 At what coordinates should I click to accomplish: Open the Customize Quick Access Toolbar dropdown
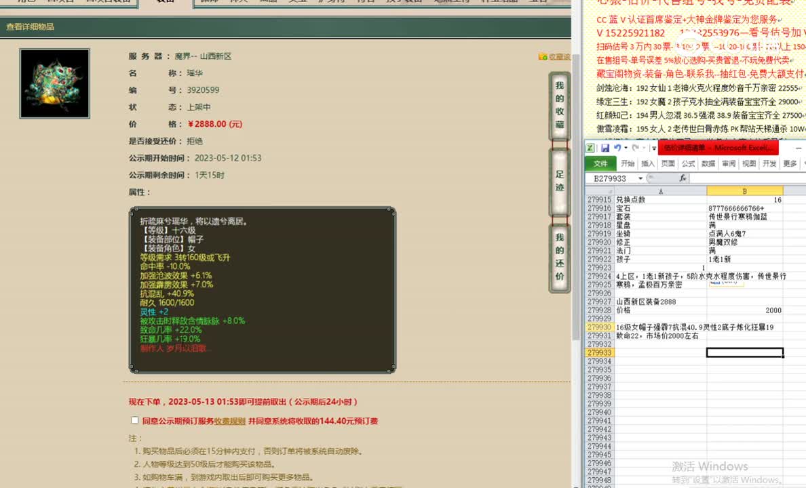(653, 148)
